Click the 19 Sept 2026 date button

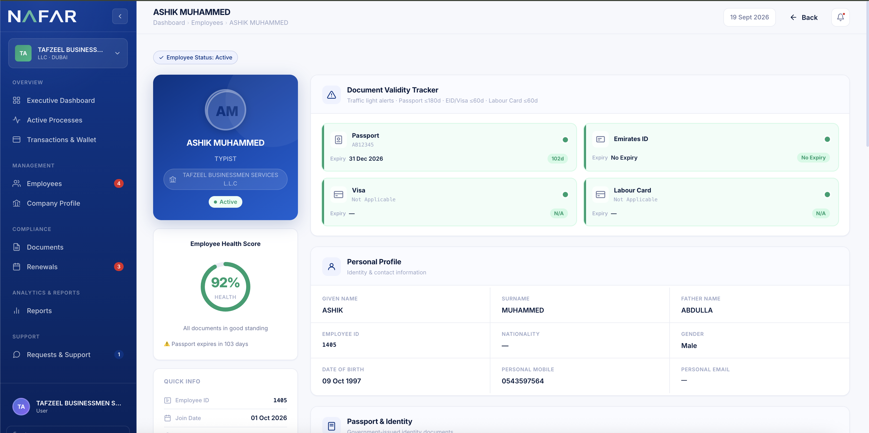749,17
